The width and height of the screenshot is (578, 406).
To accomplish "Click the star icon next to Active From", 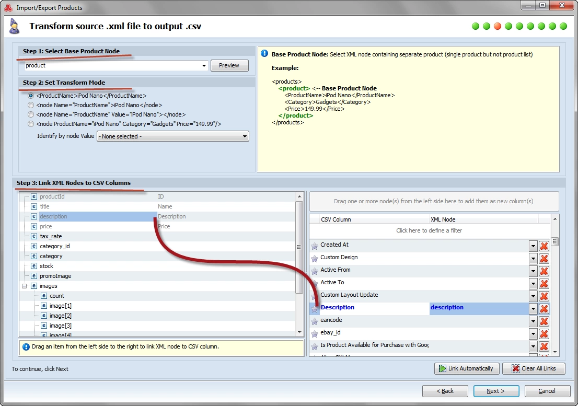I will tap(315, 271).
